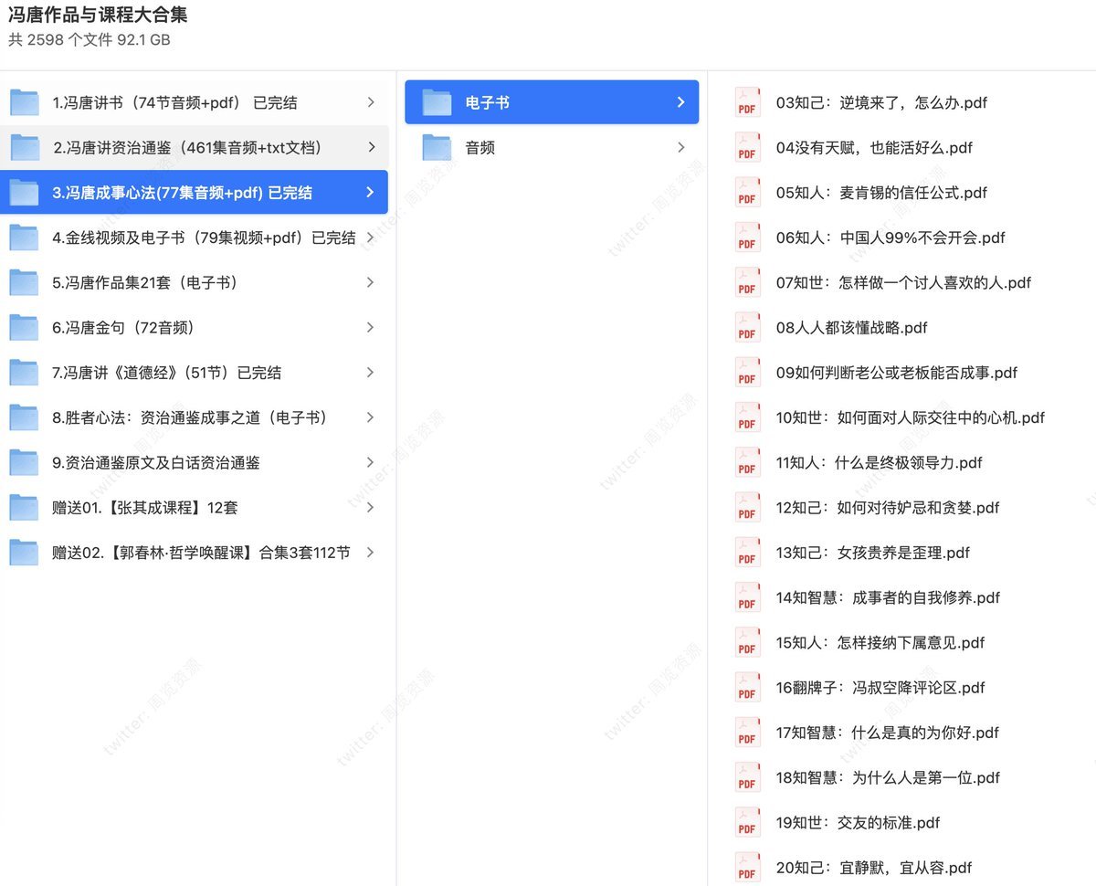Expand chevron of 3.冯唐成事心法 folder

coord(370,192)
